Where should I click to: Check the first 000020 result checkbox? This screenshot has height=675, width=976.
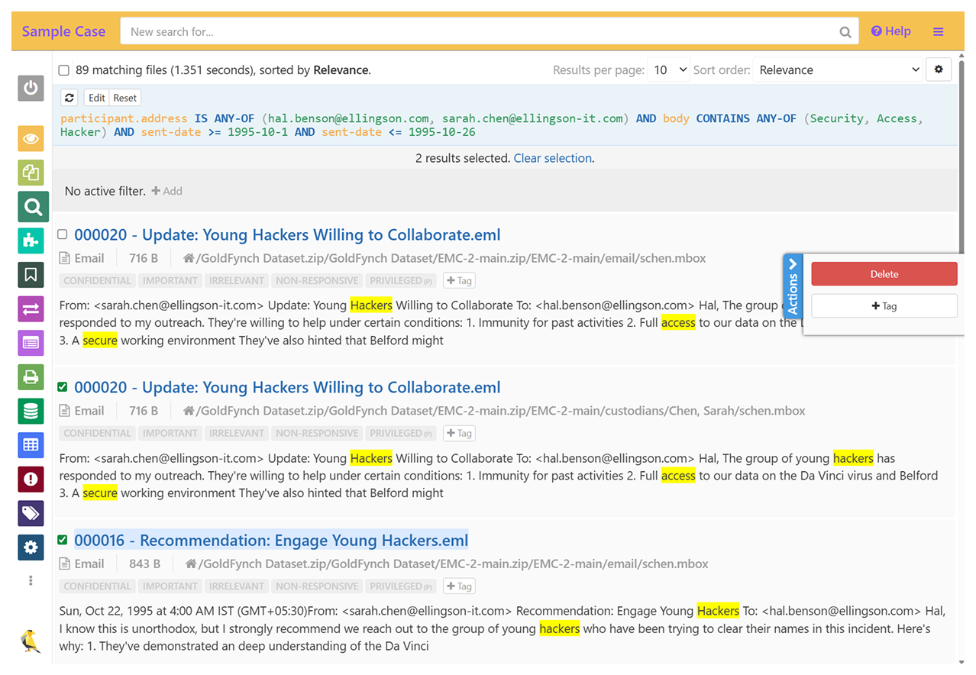[63, 234]
